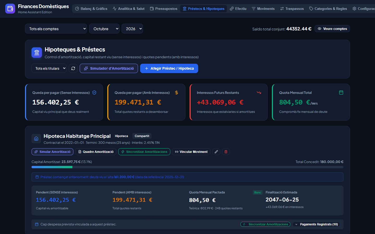
Task: Open the Tots els comptes dropdown
Action: click(56, 29)
